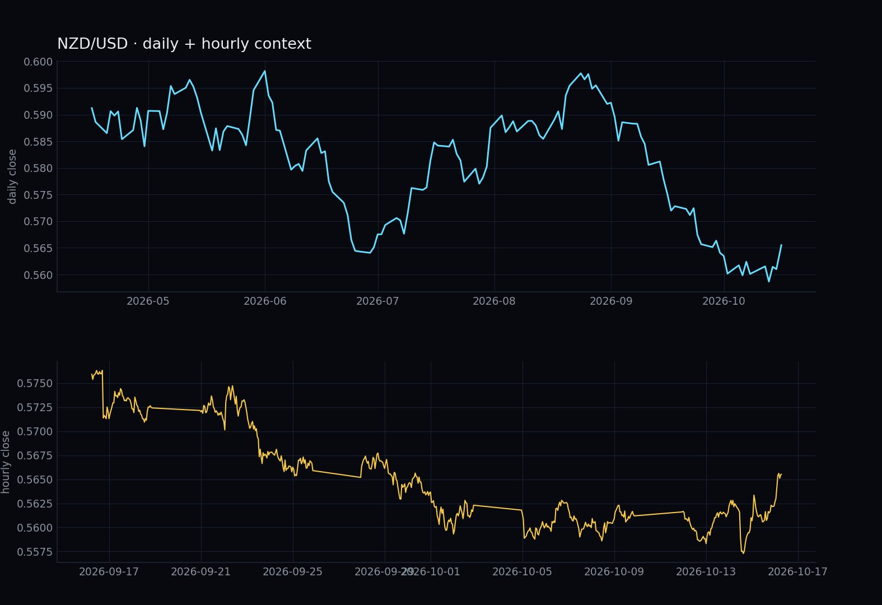Click the 0.570 daily axis tick label

(x=38, y=221)
